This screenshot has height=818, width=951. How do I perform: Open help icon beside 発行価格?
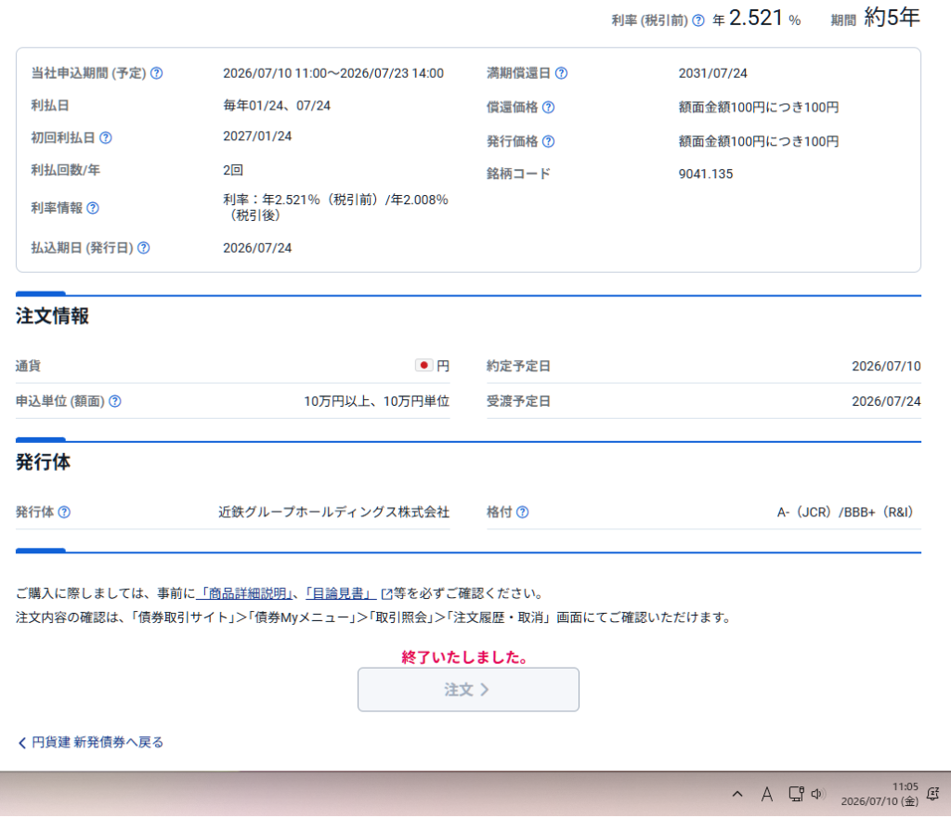point(548,141)
